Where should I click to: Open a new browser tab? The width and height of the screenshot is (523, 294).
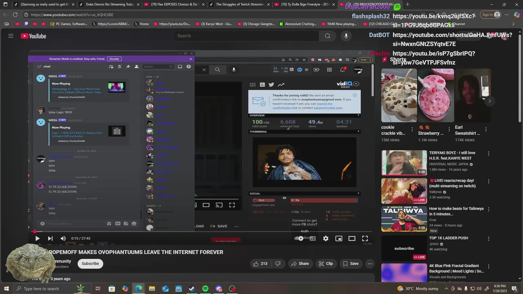[407, 4]
